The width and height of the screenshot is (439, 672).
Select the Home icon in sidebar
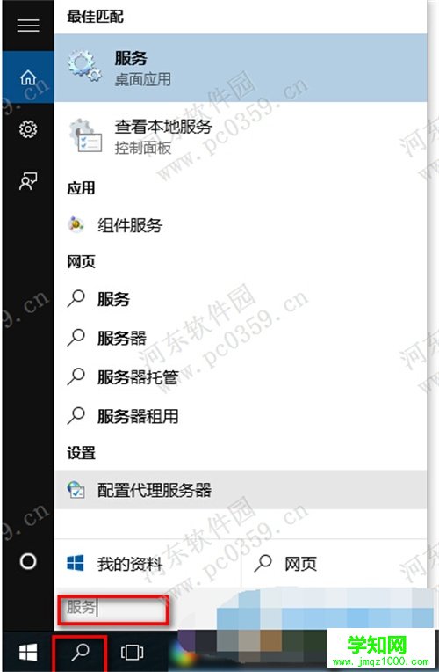(28, 77)
